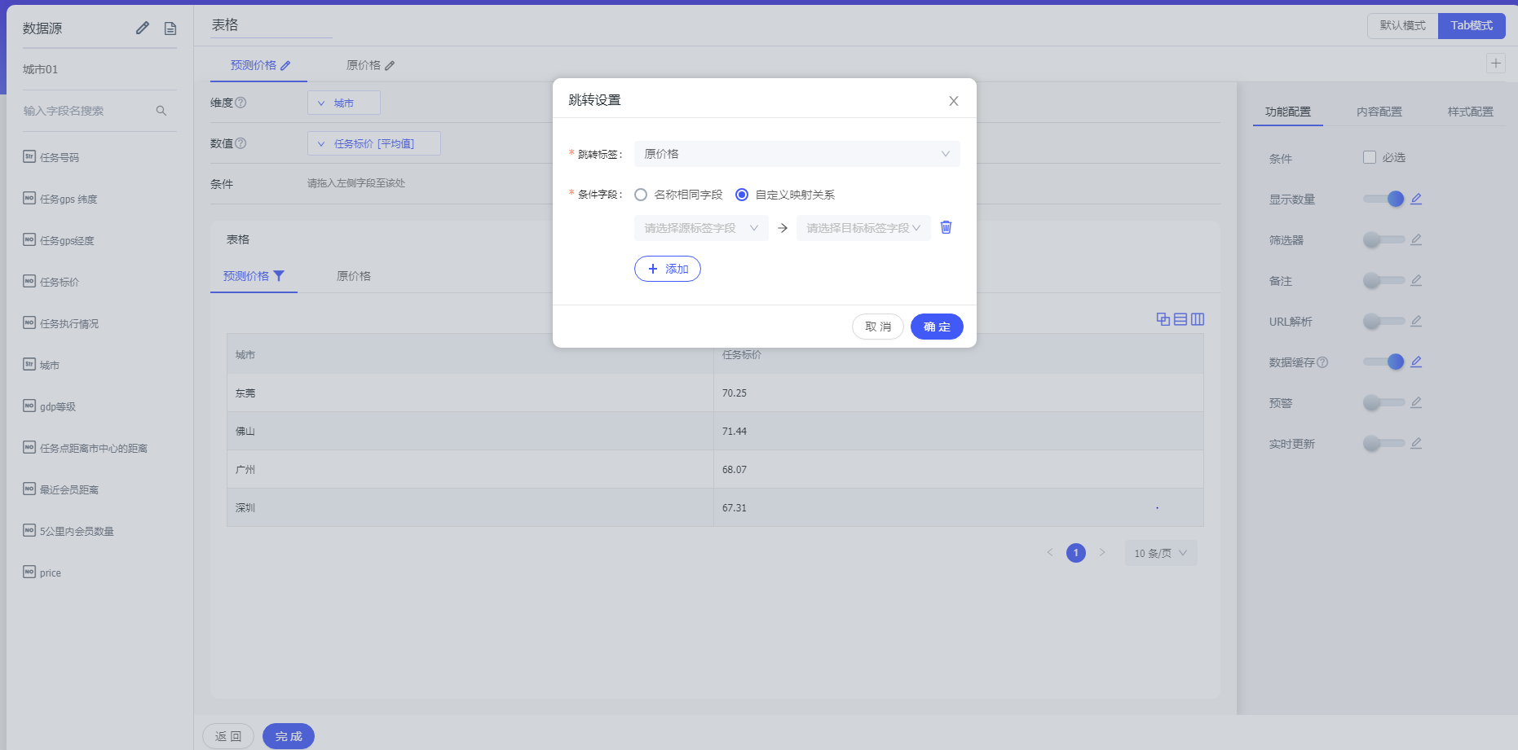Click the 输入字段名搜索 input field

[x=86, y=111]
